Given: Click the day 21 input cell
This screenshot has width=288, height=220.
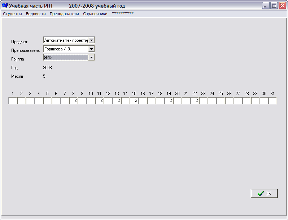Looking at the screenshot, I should 186,100.
